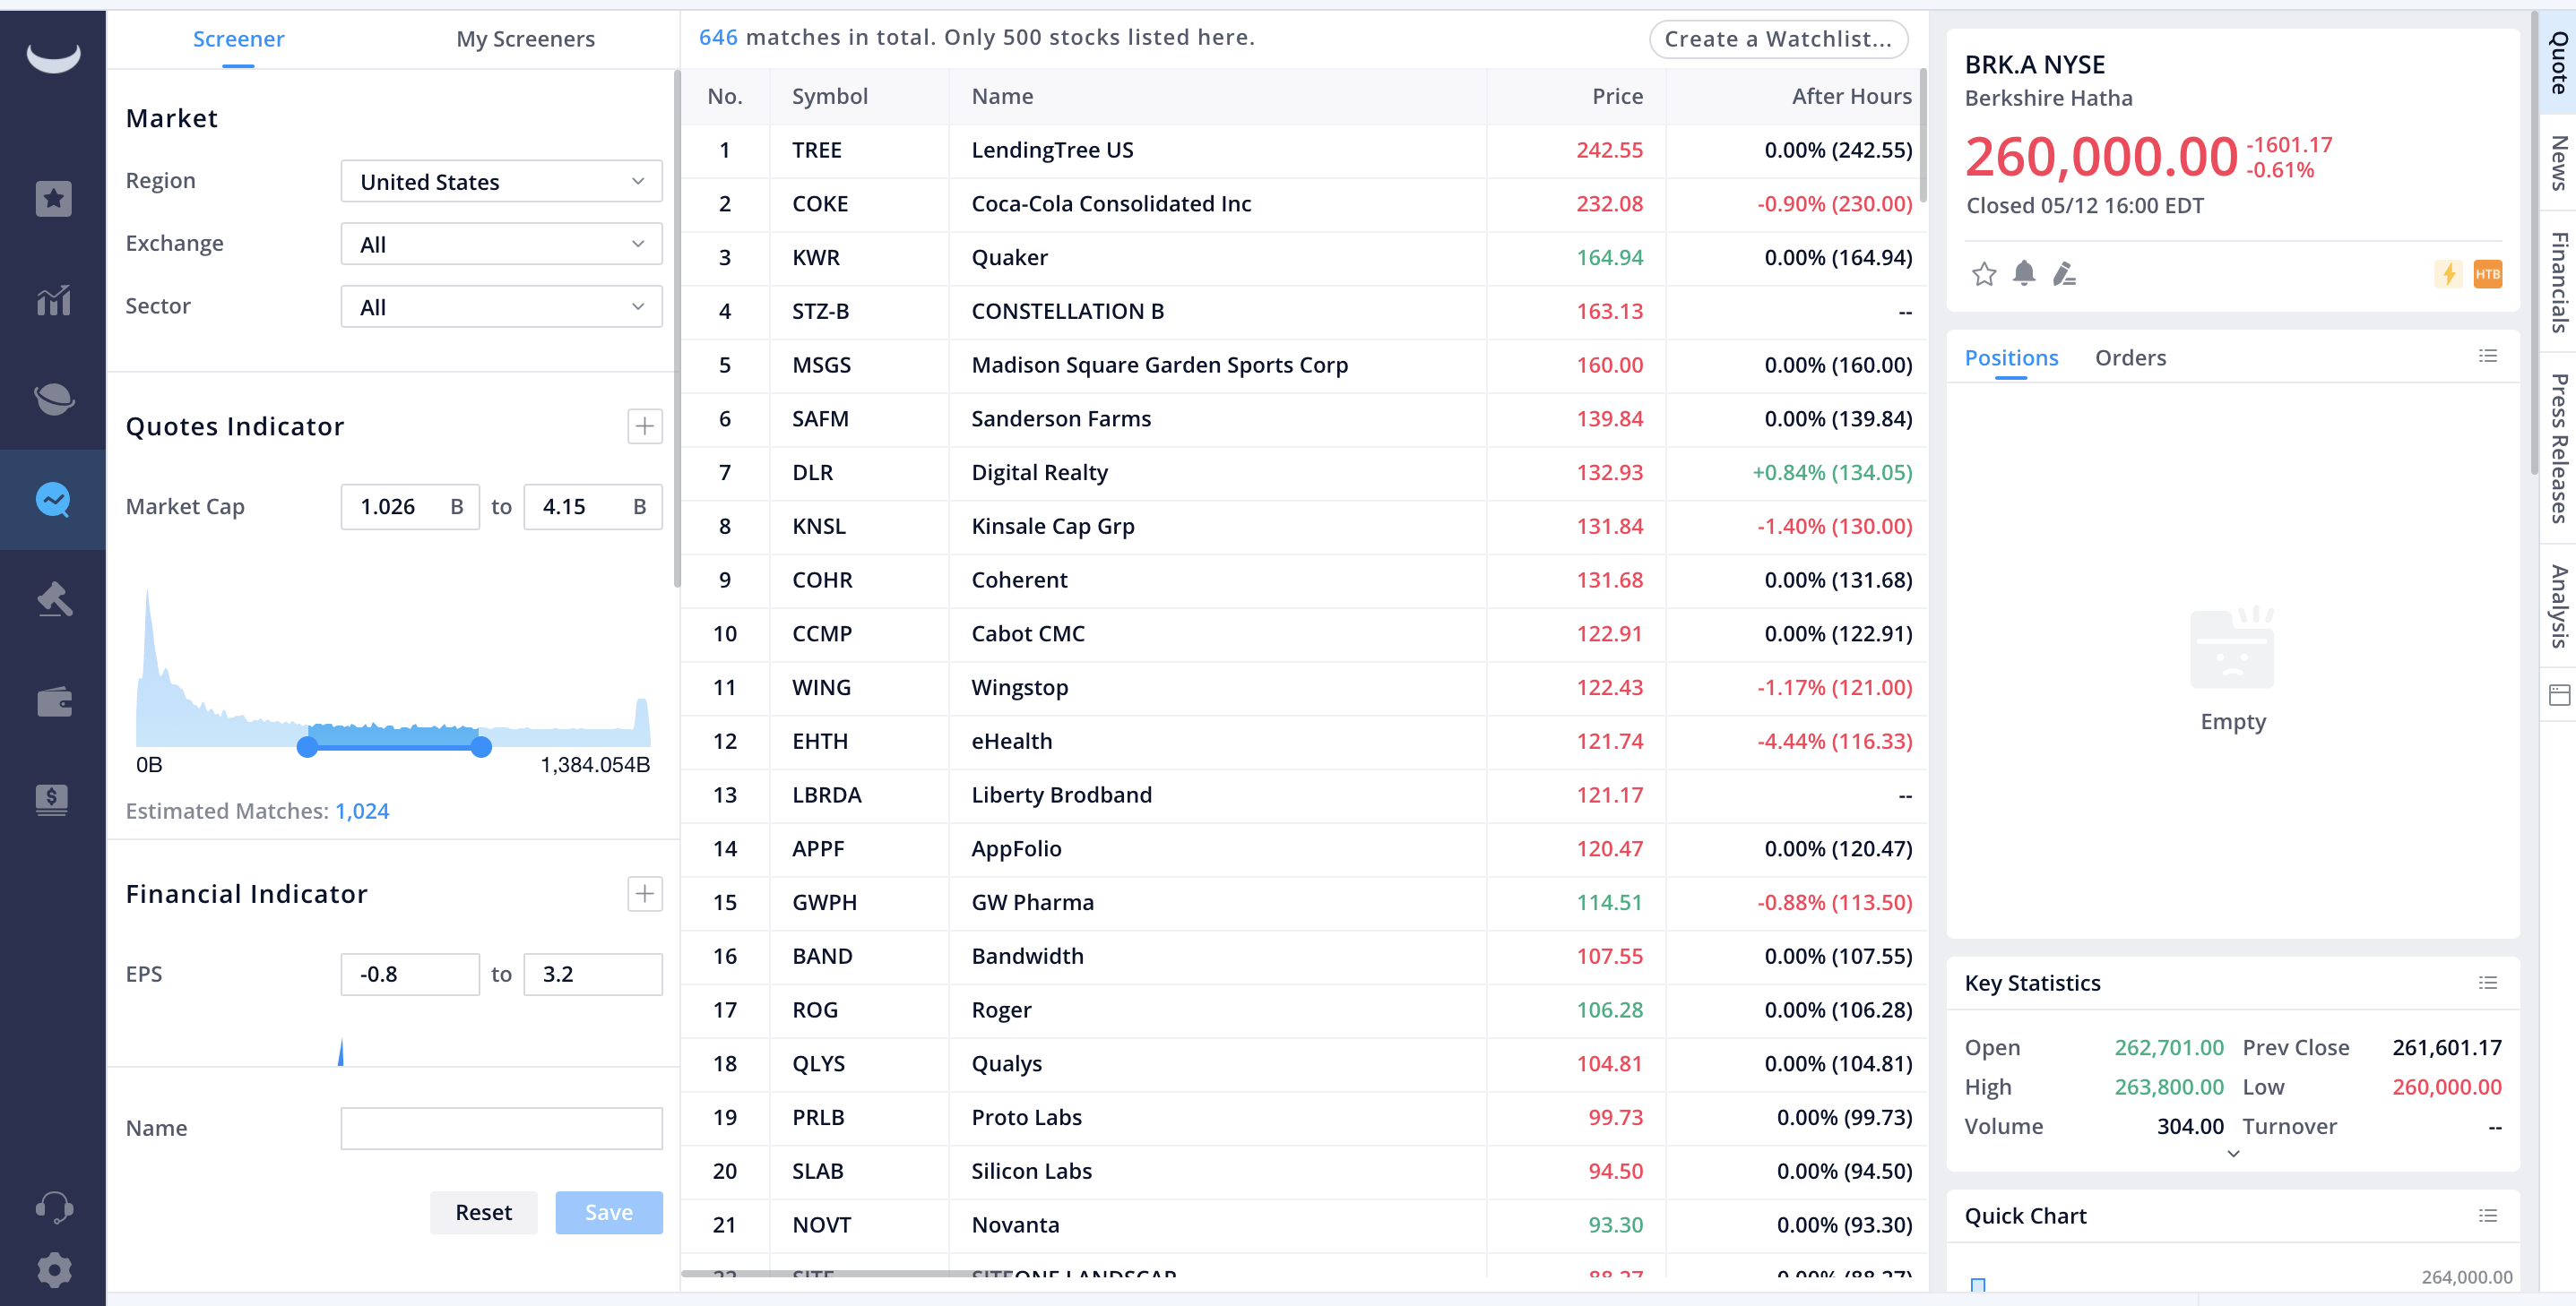Click the orange HTB badge icon

pyautogui.click(x=2487, y=274)
